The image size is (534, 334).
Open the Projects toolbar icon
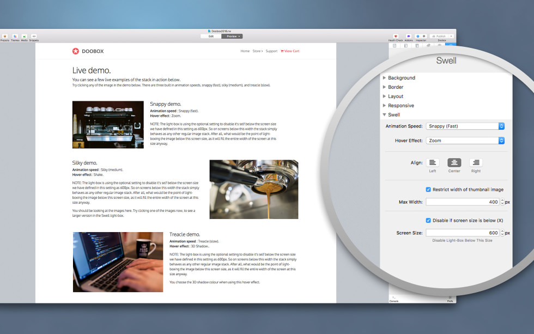coord(5,36)
